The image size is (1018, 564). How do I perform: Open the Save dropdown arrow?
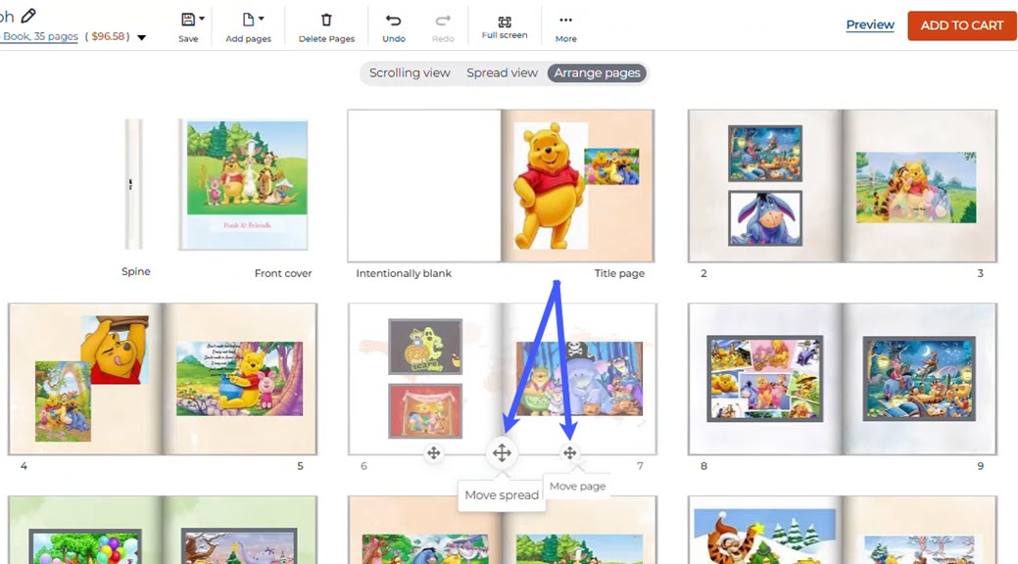pyautogui.click(x=202, y=19)
